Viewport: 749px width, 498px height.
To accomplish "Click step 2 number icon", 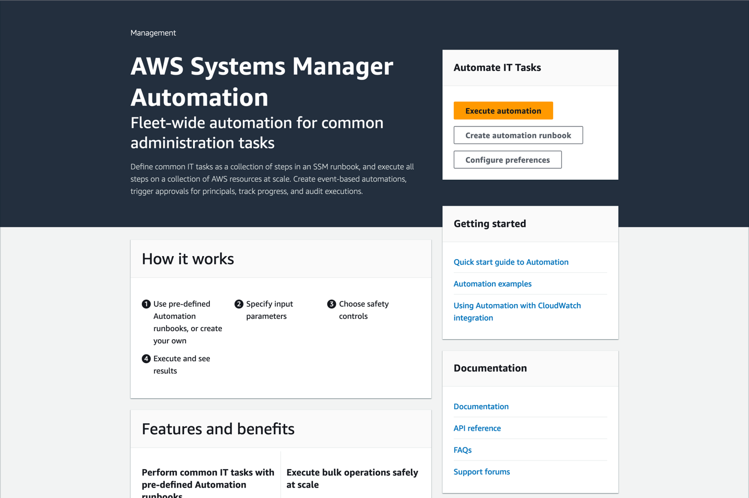I will [239, 304].
